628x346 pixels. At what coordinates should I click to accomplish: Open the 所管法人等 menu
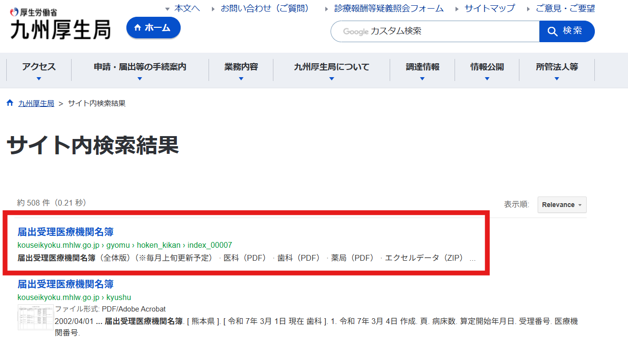point(557,70)
